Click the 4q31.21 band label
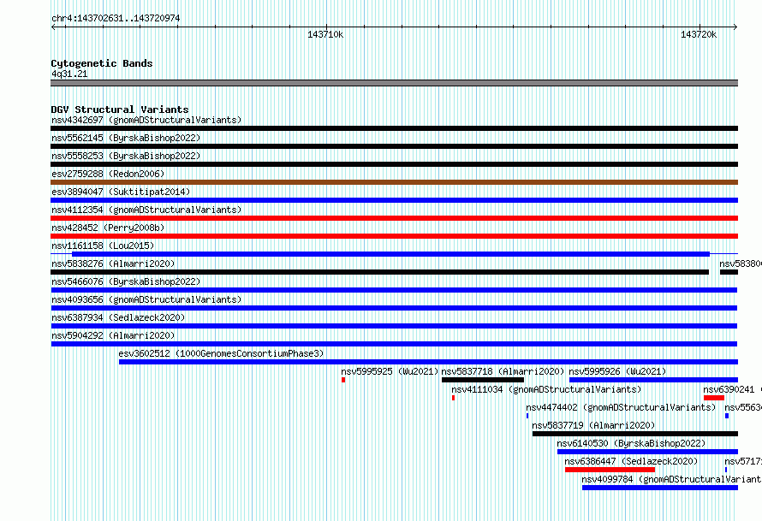 point(69,74)
